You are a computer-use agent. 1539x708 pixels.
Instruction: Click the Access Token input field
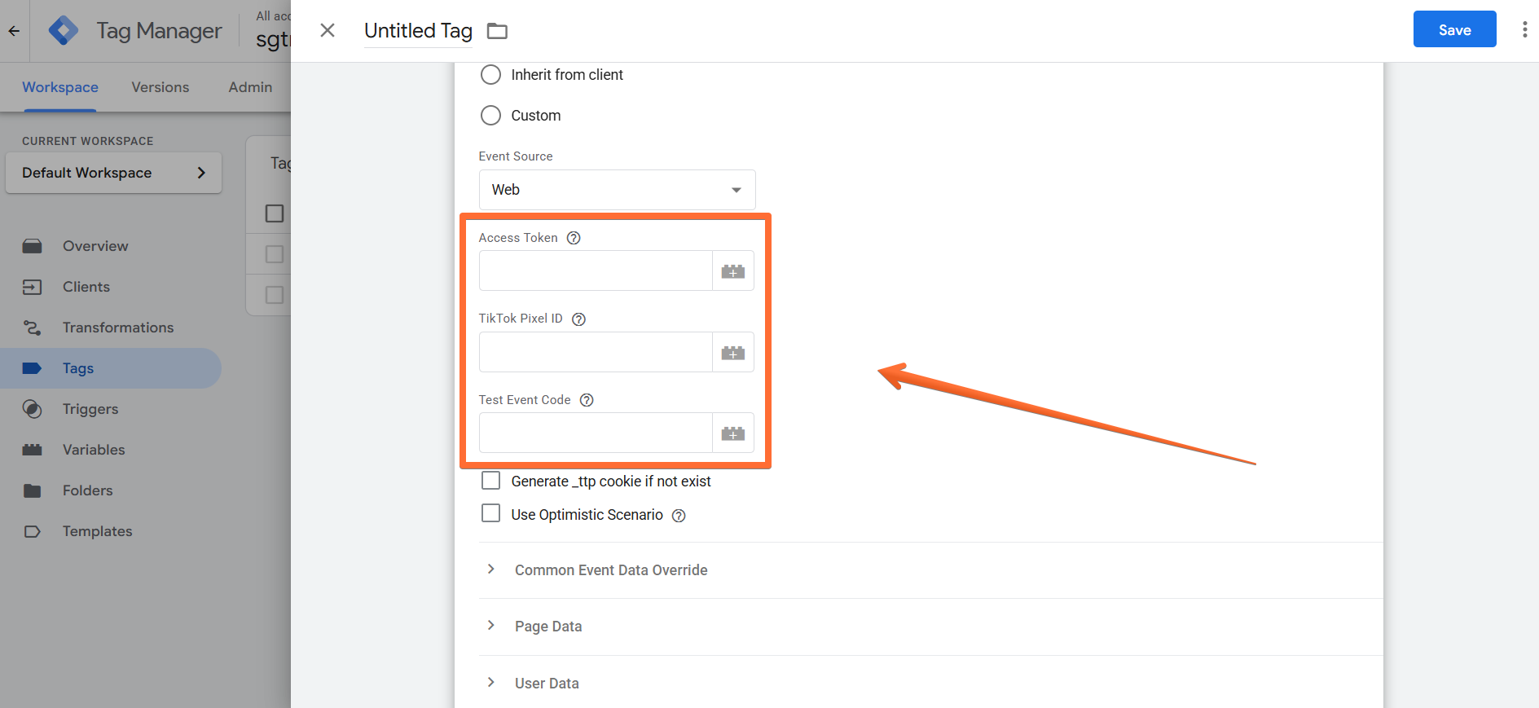pos(596,270)
